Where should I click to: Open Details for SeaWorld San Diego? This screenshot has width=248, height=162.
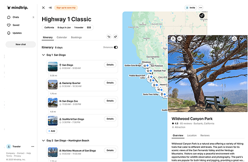point(110,119)
